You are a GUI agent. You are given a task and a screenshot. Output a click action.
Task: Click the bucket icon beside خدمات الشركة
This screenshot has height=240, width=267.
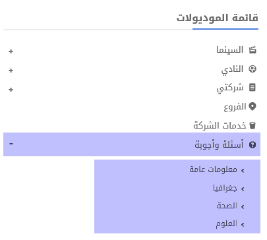[252, 126]
